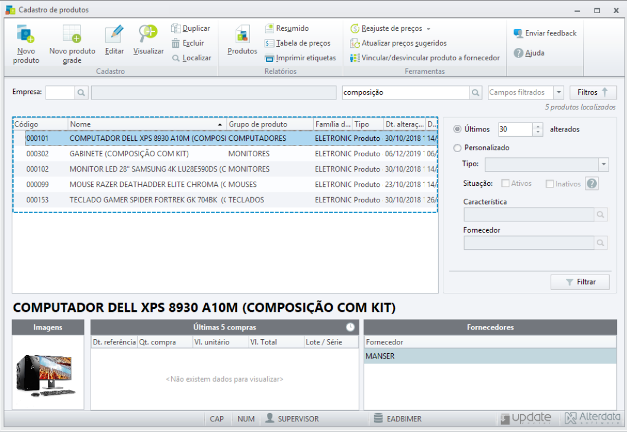Open Reajuste de preços tool
This screenshot has height=432, width=627.
pyautogui.click(x=386, y=28)
